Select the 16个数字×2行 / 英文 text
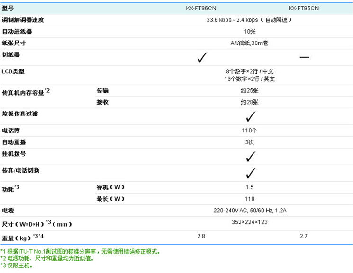Screen dimensions: 353x273 click(249, 79)
